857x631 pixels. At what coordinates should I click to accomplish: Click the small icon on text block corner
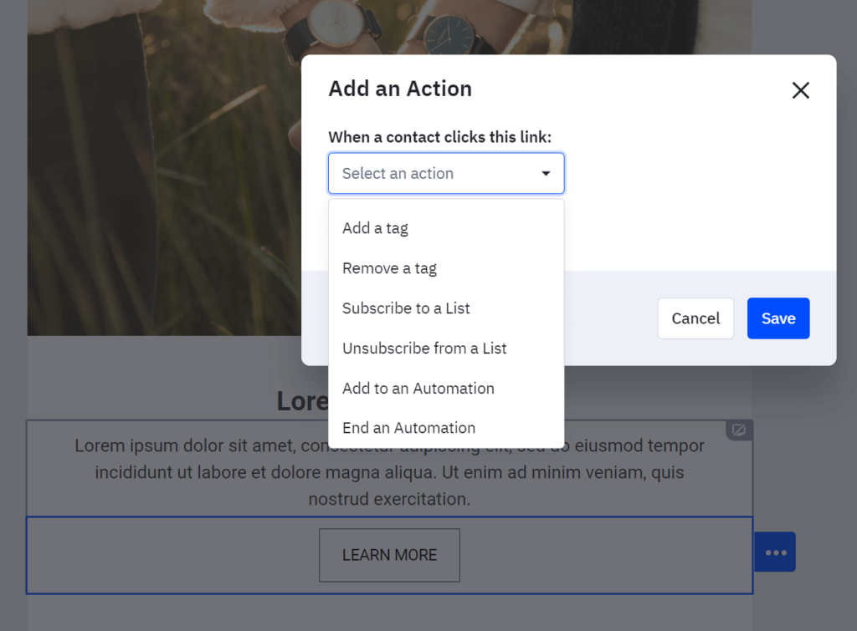739,430
